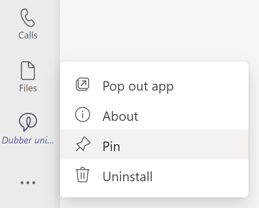Open more apps ellipsis in sidebar
Viewport: 259px width, 208px height.
(28, 183)
